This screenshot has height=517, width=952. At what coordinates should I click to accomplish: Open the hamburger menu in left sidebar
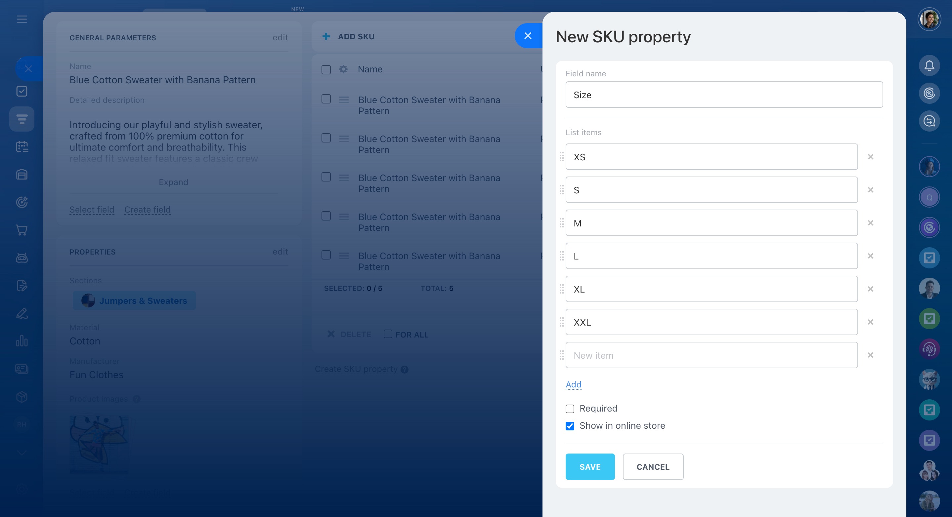(22, 19)
